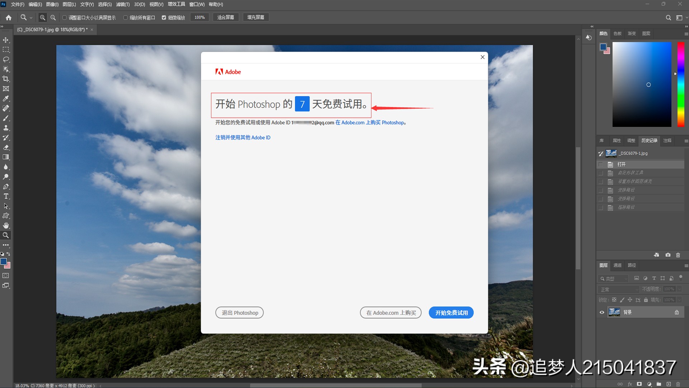
Task: Click the 注销并使用其他 Adobe ID link
Action: click(x=243, y=137)
